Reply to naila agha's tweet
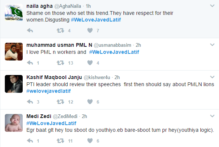This screenshot has width=219, height=147. click(x=30, y=30)
